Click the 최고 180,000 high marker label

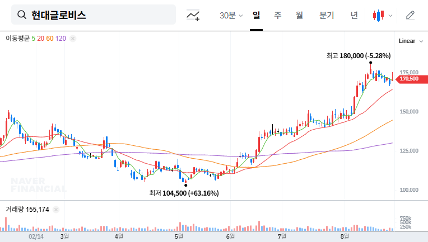359,56
